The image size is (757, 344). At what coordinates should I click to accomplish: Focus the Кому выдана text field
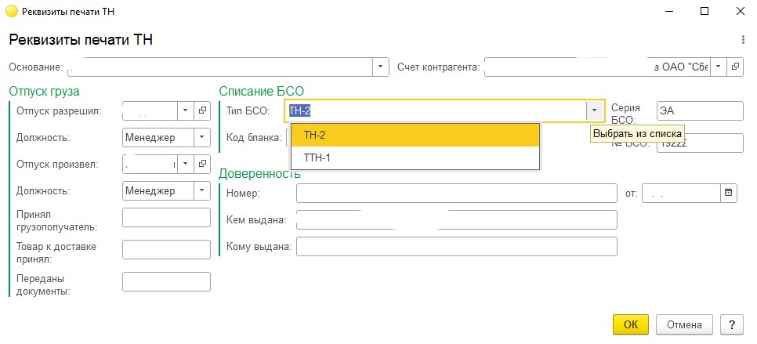(x=456, y=246)
